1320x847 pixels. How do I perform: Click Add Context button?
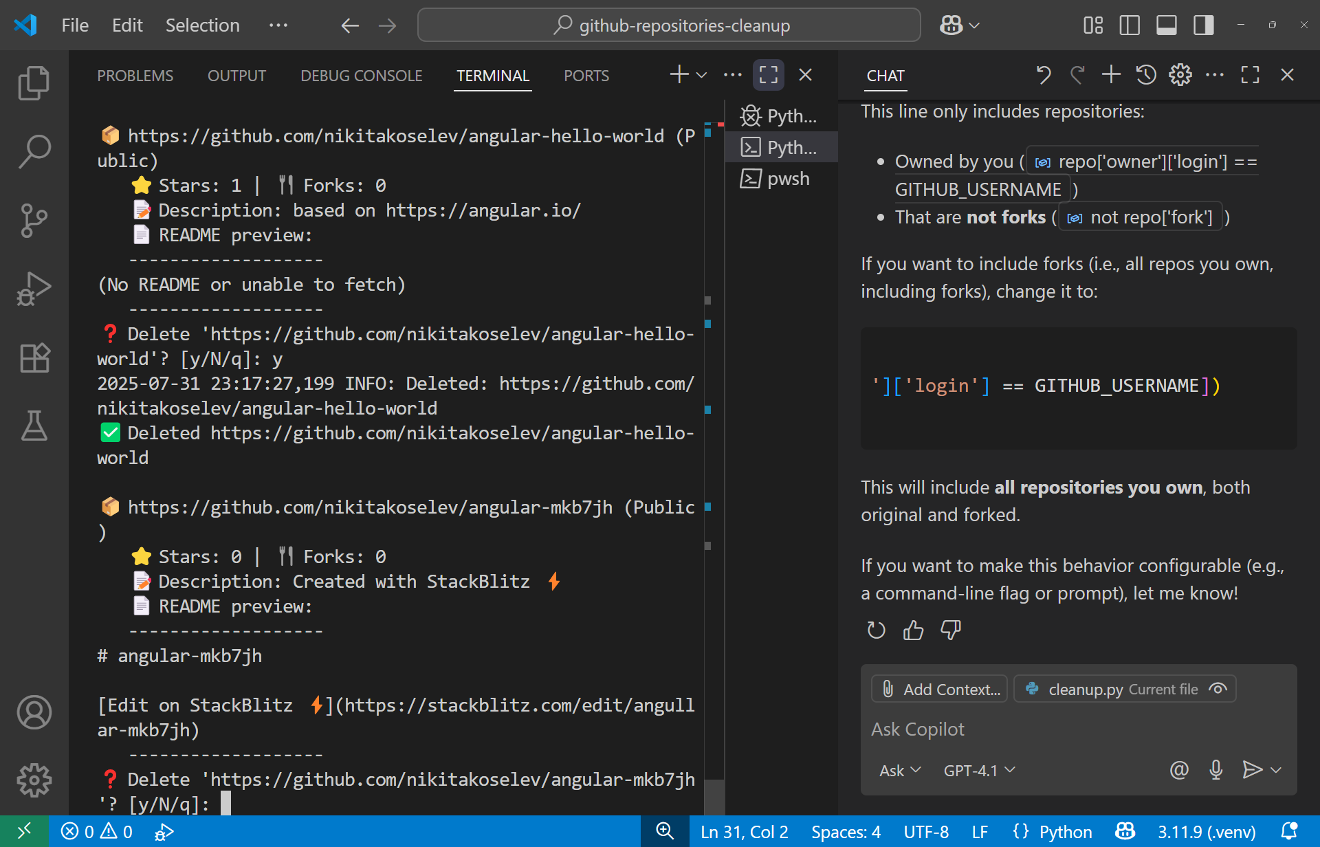[x=939, y=689]
